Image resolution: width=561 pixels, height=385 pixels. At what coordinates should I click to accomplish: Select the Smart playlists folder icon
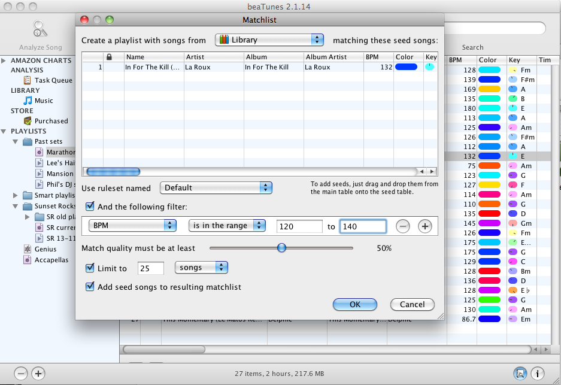point(27,195)
